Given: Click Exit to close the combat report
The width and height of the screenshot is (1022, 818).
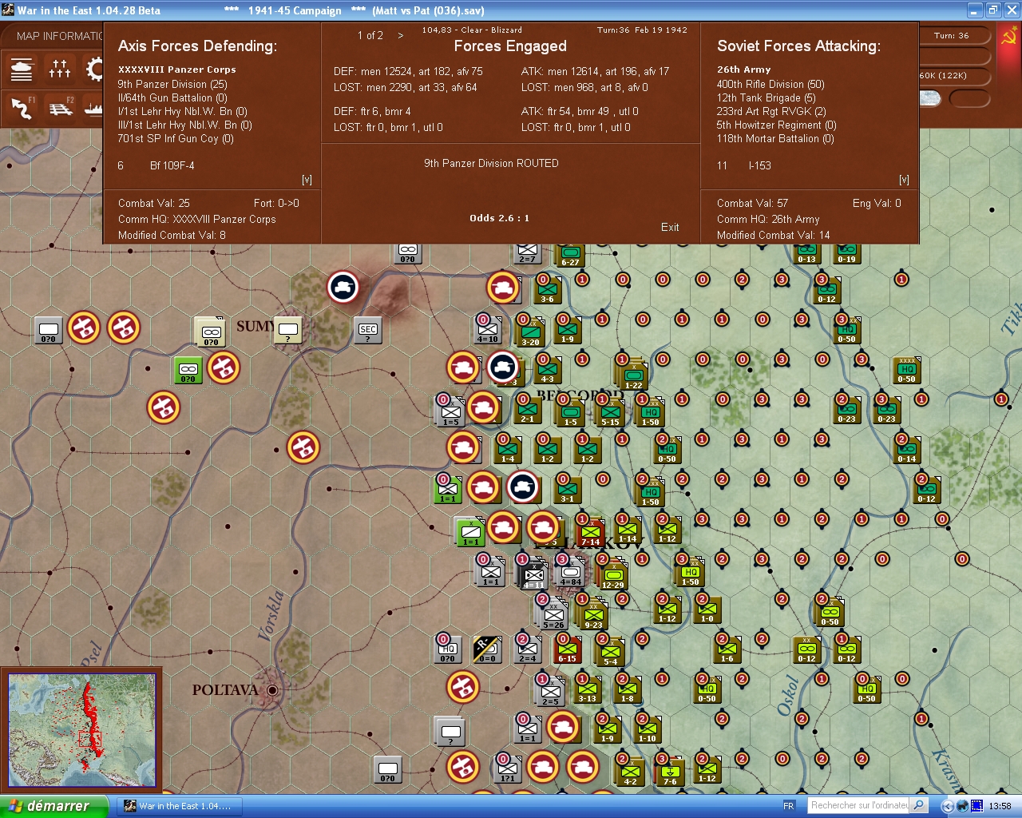Looking at the screenshot, I should click(670, 227).
